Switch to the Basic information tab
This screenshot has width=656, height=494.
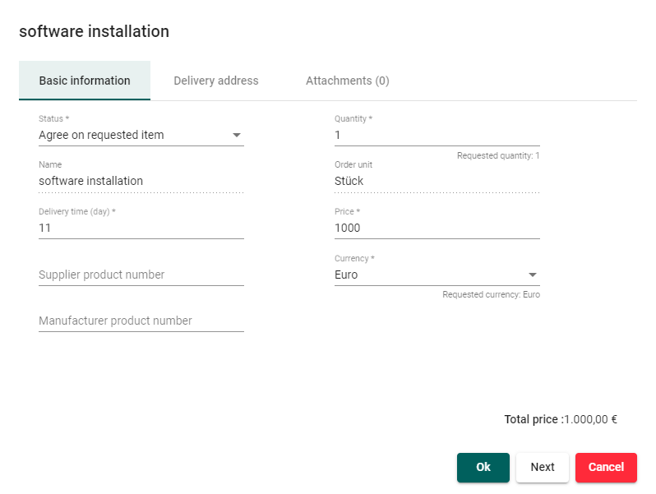point(85,81)
